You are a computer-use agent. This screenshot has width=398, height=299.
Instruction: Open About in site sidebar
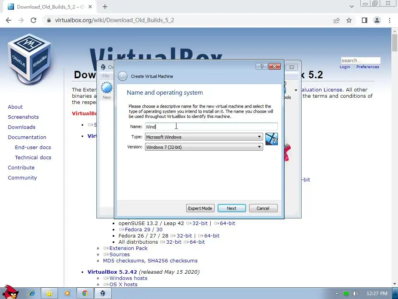pyautogui.click(x=15, y=107)
